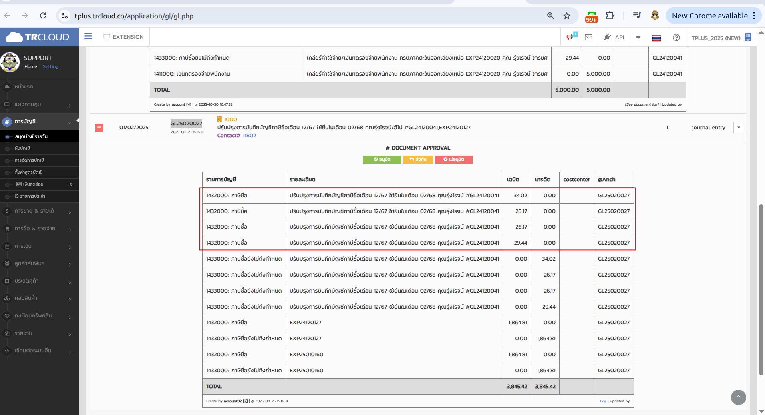Viewport: 765px width, 415px height.
Task: Click the hamburger menu icon
Action: coord(88,36)
